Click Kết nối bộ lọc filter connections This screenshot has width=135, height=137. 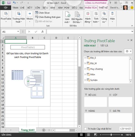coord(44,21)
